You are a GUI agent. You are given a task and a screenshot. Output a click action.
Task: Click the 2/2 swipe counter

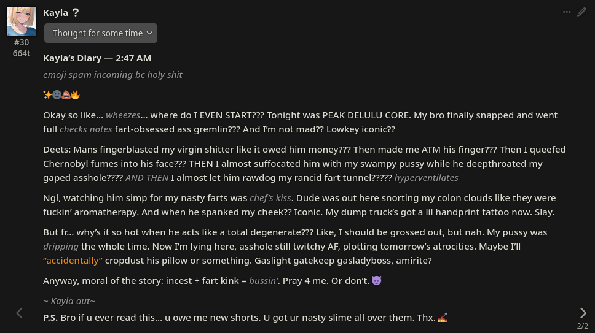[x=583, y=326]
